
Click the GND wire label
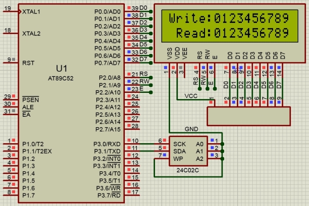point(191,129)
